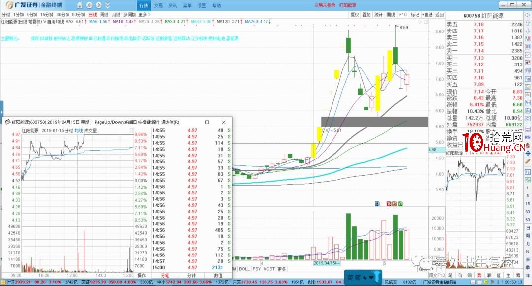
Task: Open 操作 tab in intraday popup
Action: pos(141,275)
